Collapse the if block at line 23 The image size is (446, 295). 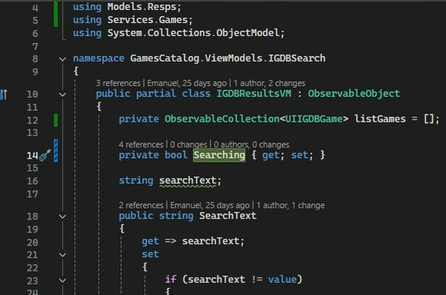(63, 280)
